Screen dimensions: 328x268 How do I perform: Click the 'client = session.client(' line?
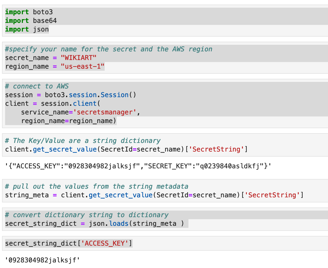[x=53, y=103]
